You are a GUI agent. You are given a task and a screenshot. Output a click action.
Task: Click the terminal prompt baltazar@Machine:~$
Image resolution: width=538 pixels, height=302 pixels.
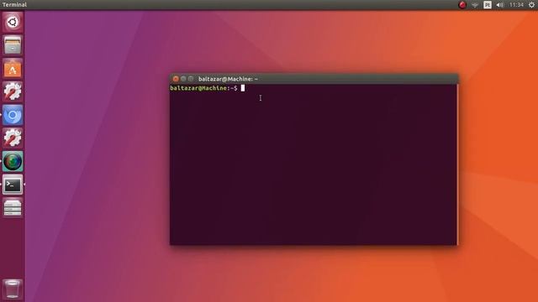tap(203, 88)
